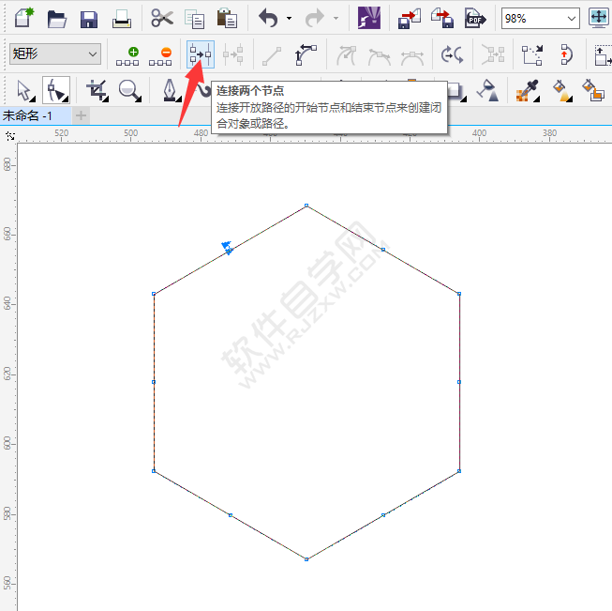Click the Paste clipboard icon
Viewport: 612px width, 611px height.
point(226,18)
